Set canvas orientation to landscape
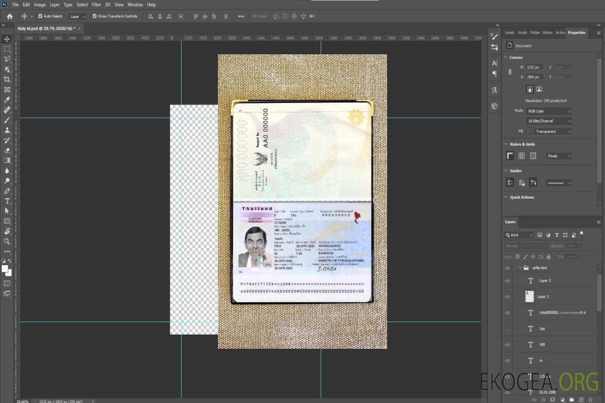 coord(539,89)
